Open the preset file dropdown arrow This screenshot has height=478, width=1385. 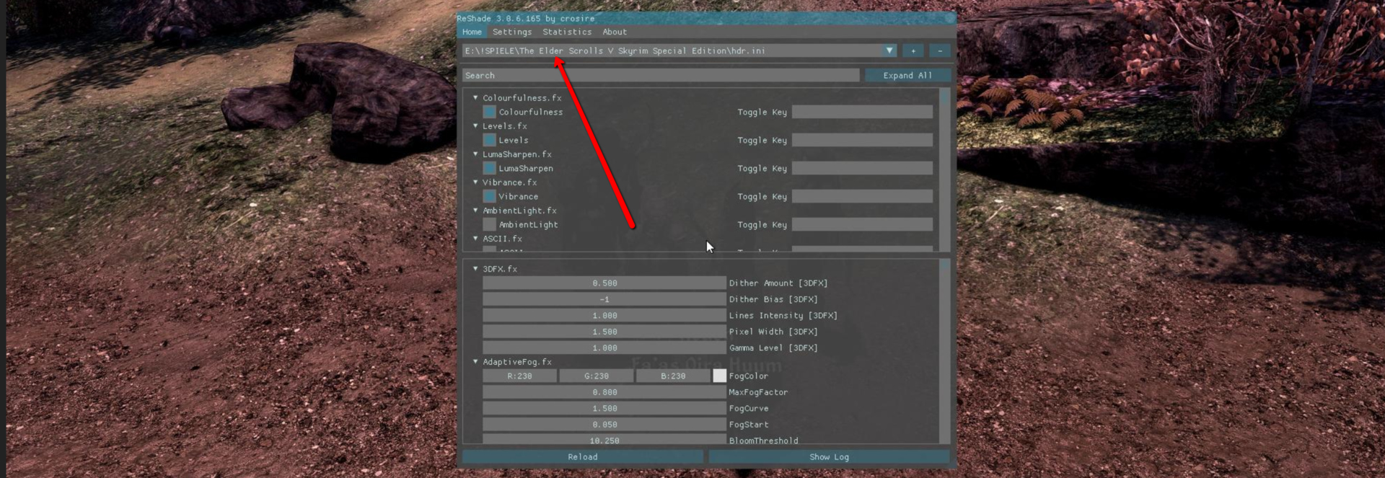click(889, 50)
